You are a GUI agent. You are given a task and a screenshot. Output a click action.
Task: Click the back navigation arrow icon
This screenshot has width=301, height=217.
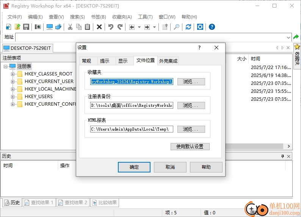click(x=132, y=27)
